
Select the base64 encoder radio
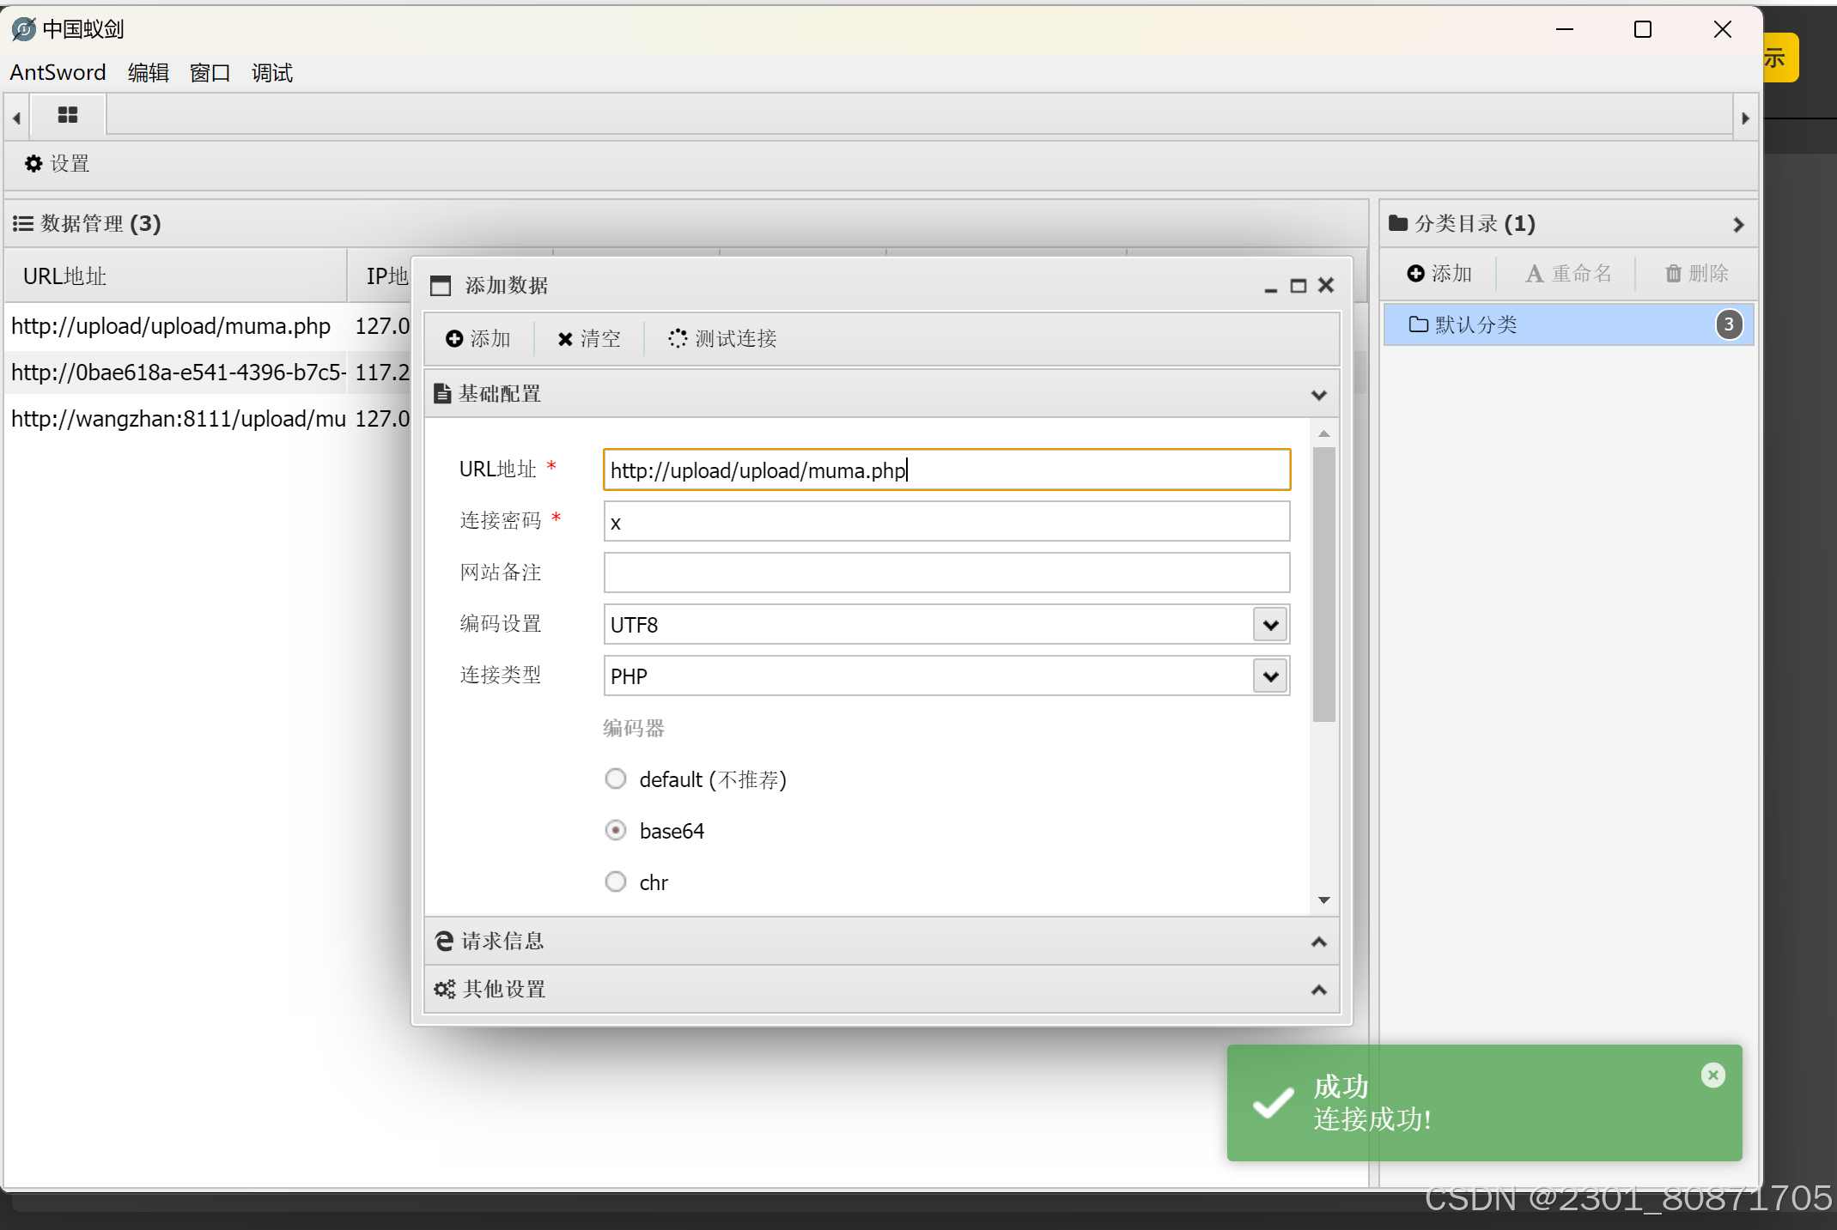click(616, 830)
